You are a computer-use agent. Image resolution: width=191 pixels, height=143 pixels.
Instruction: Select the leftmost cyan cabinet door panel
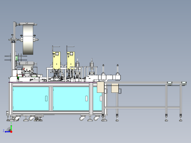pos(30,99)
